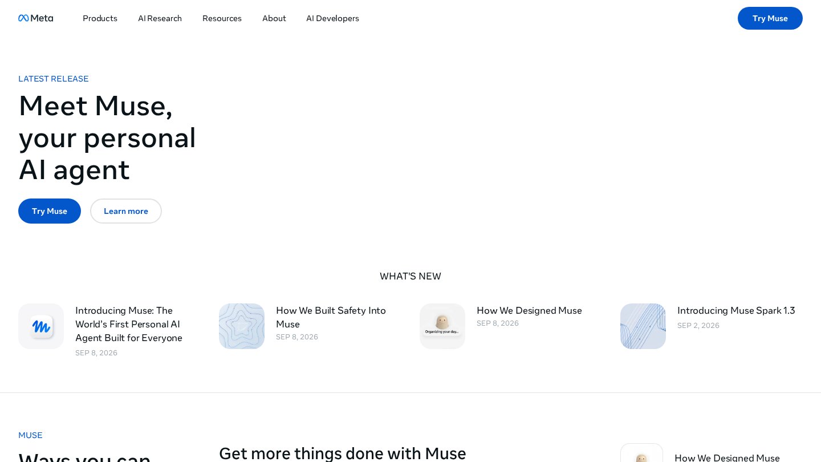Open the About menu
The width and height of the screenshot is (821, 462).
(274, 18)
